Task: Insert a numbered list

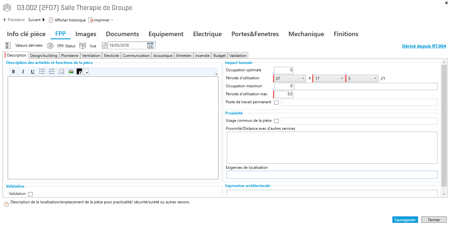Action: (52, 71)
